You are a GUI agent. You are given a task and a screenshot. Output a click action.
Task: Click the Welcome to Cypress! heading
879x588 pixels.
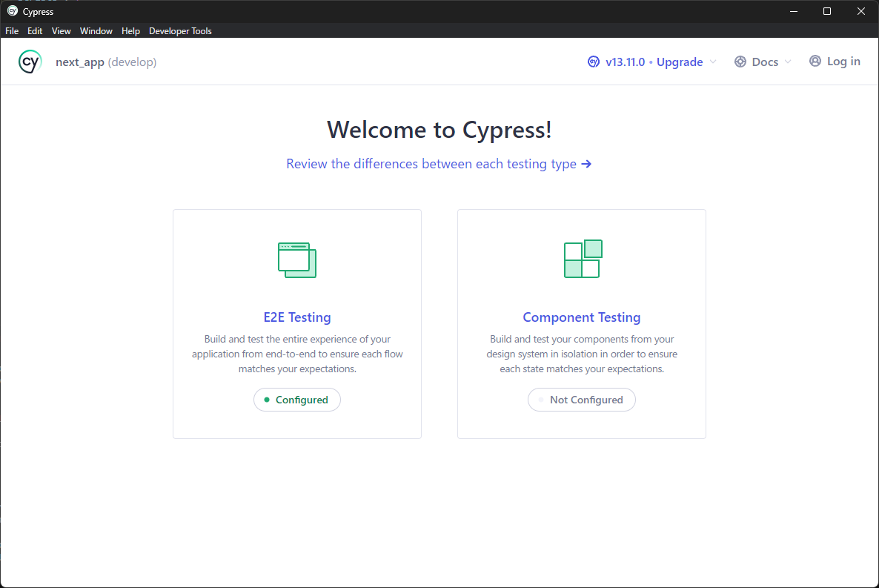439,130
